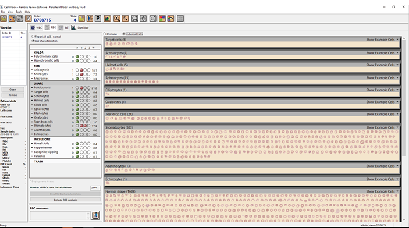Click the Normal shape (1689) group header
The width and height of the screenshot is (409, 228).
click(252, 191)
